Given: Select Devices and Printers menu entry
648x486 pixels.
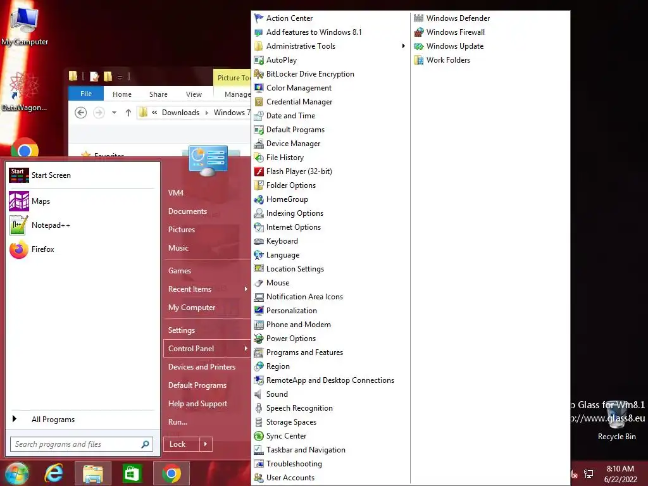Looking at the screenshot, I should (202, 367).
